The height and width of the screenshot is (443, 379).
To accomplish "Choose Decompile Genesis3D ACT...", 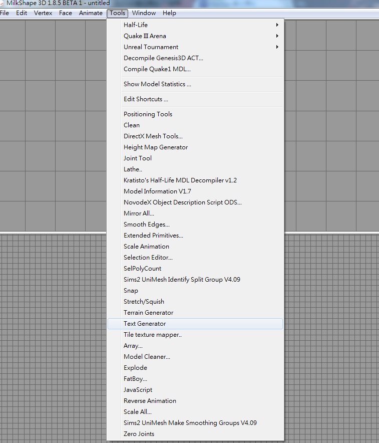I will point(195,58).
